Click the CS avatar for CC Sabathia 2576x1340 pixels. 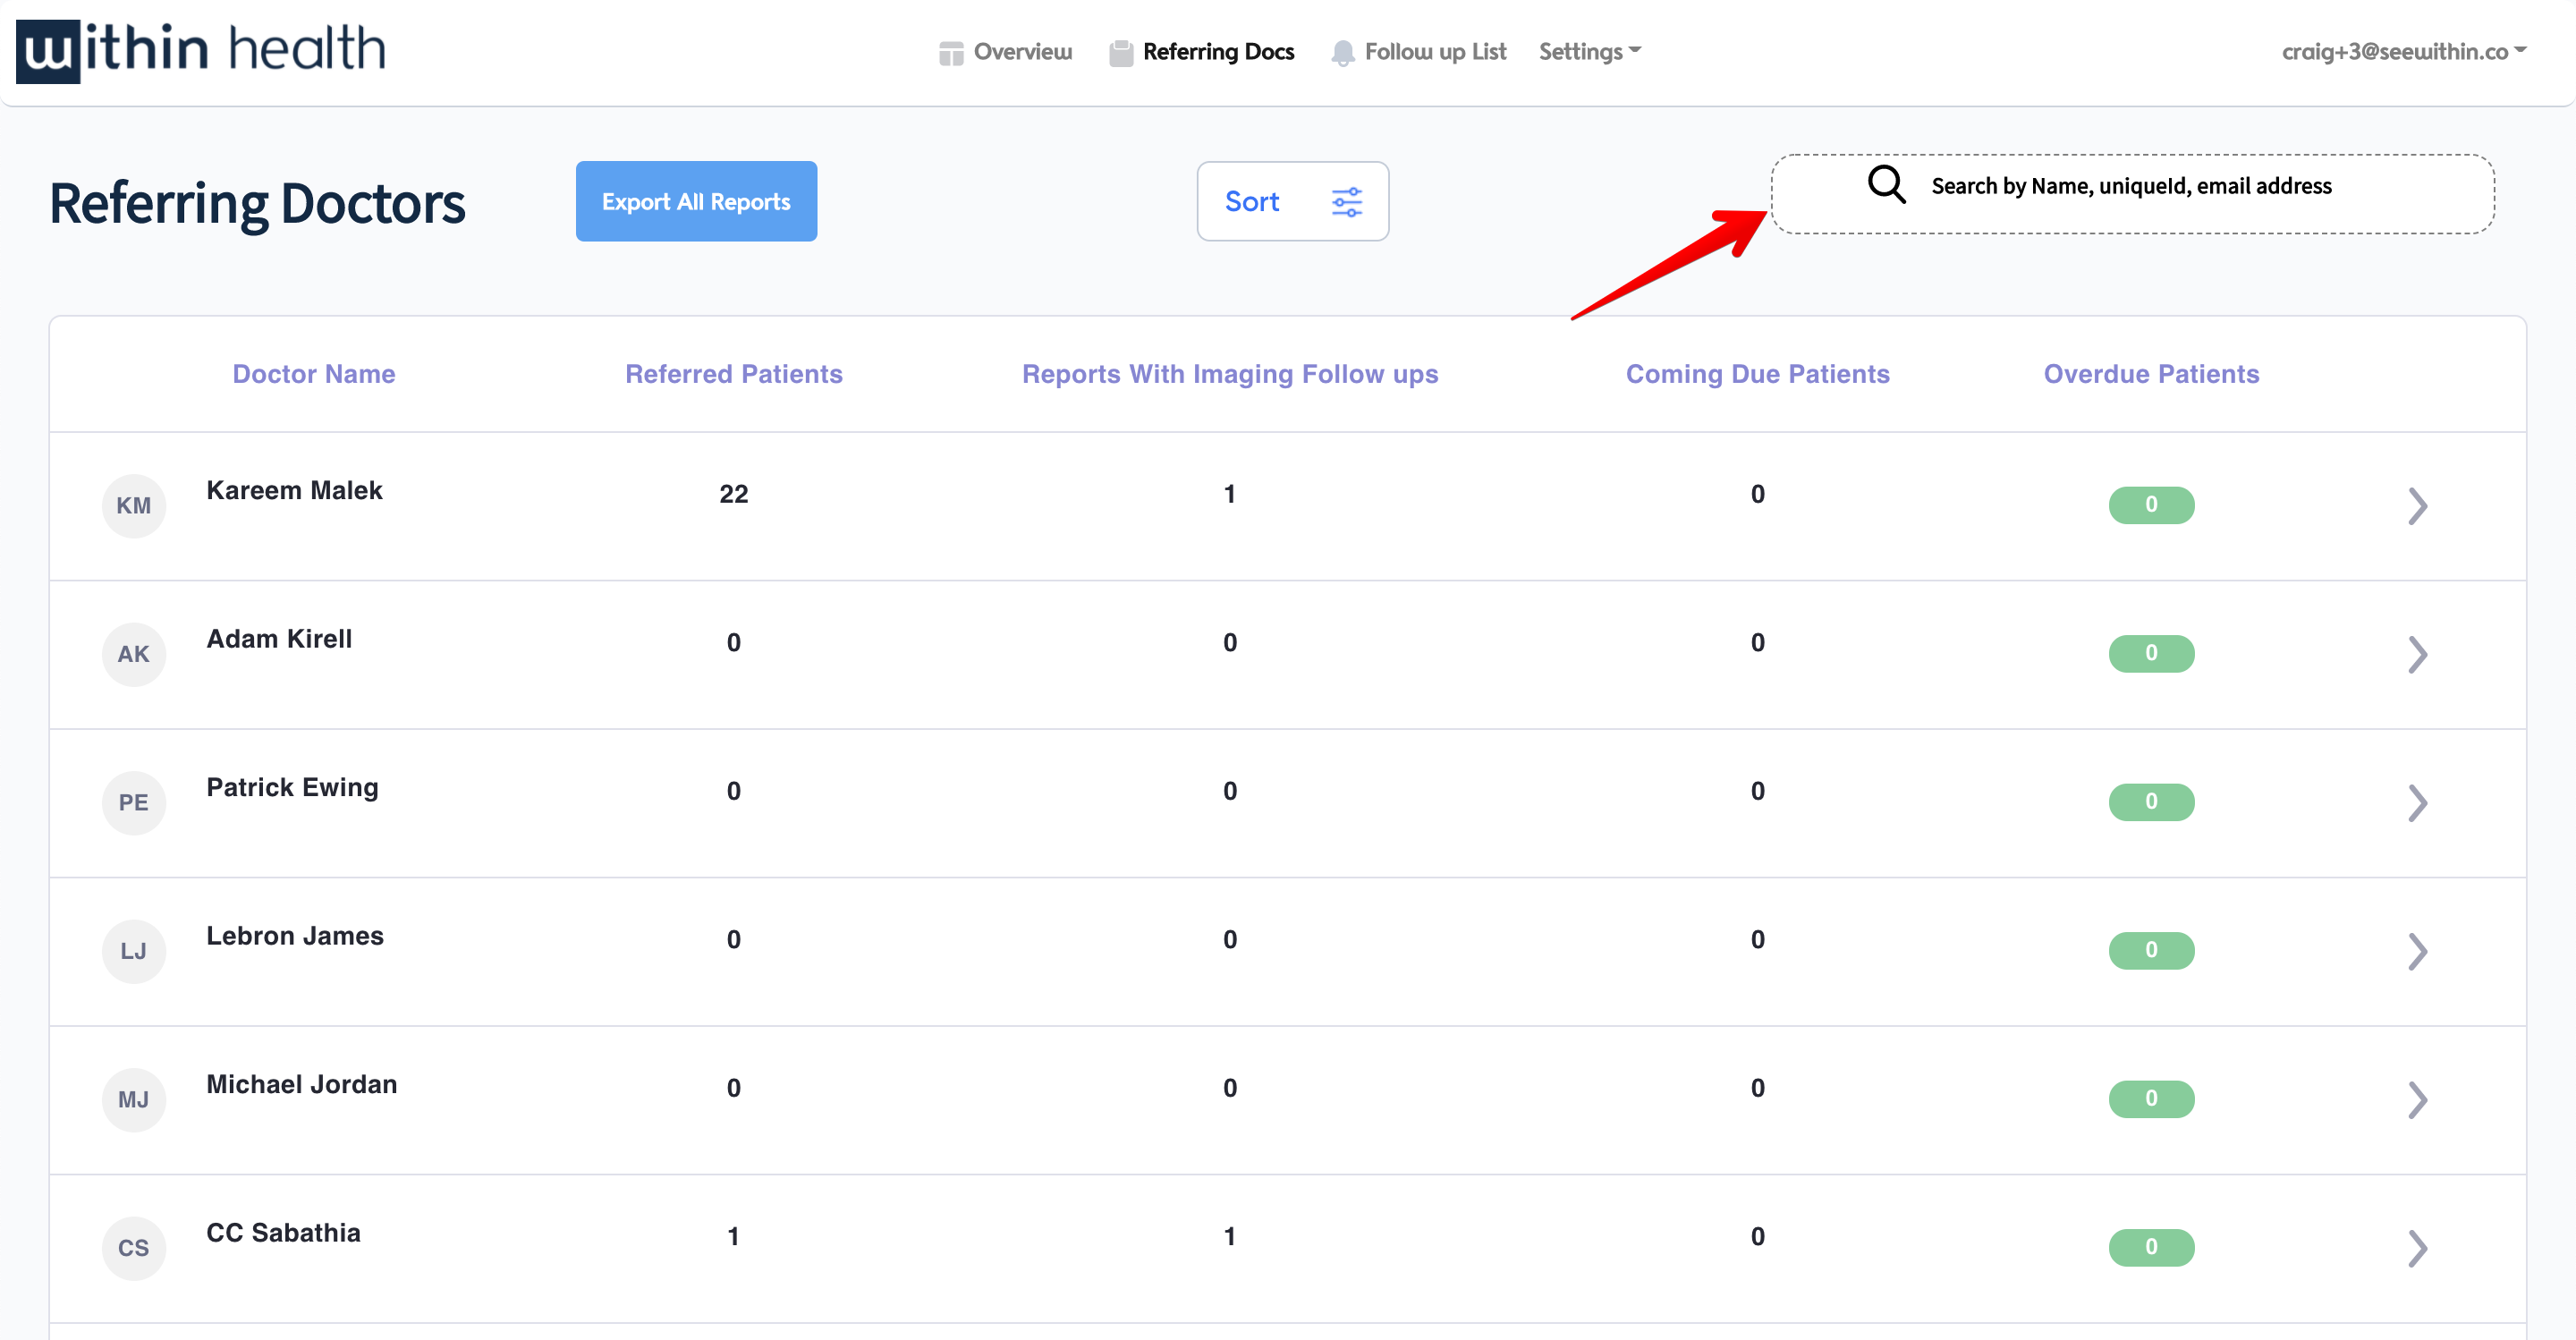pos(133,1248)
